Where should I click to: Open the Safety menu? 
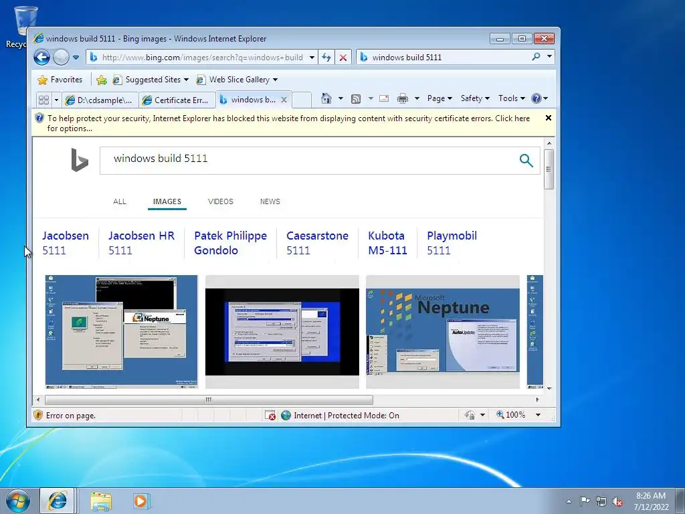pyautogui.click(x=475, y=98)
